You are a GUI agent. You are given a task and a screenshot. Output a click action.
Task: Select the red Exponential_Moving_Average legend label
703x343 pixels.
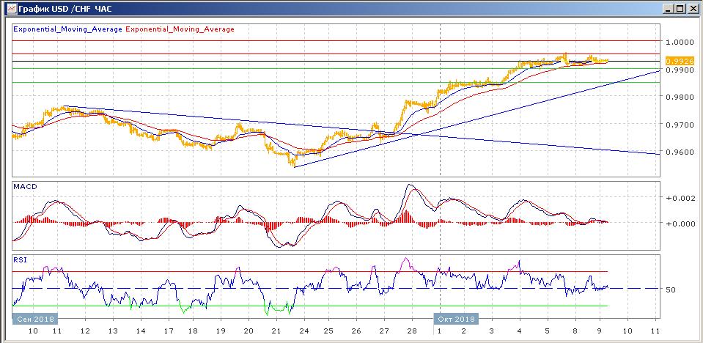pyautogui.click(x=180, y=29)
